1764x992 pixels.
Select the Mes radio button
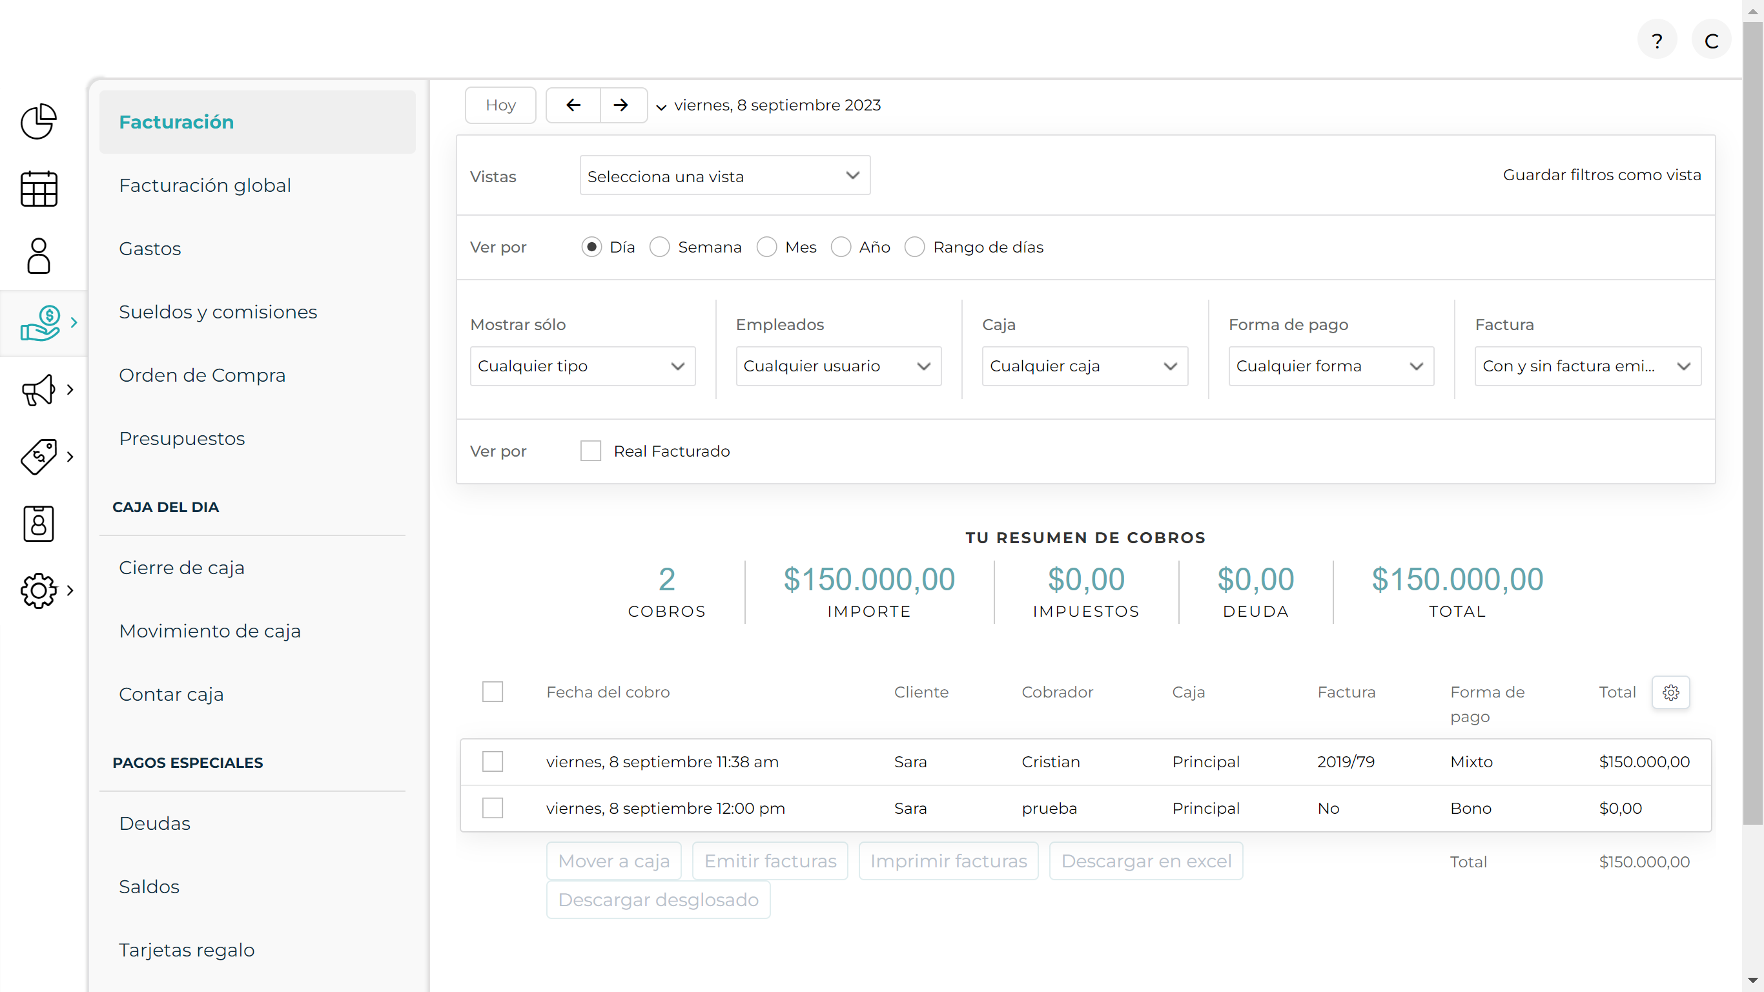click(766, 247)
